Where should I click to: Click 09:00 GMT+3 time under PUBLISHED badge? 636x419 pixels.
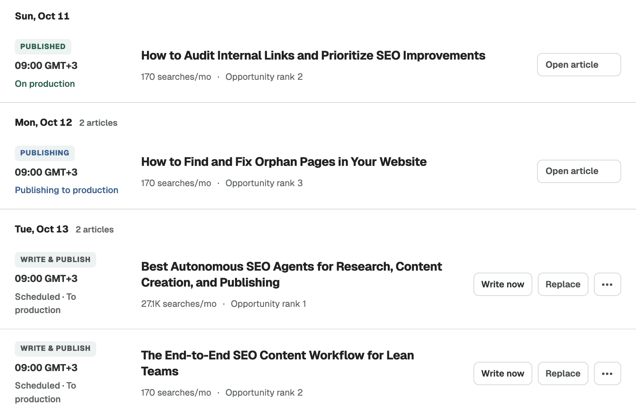click(46, 66)
